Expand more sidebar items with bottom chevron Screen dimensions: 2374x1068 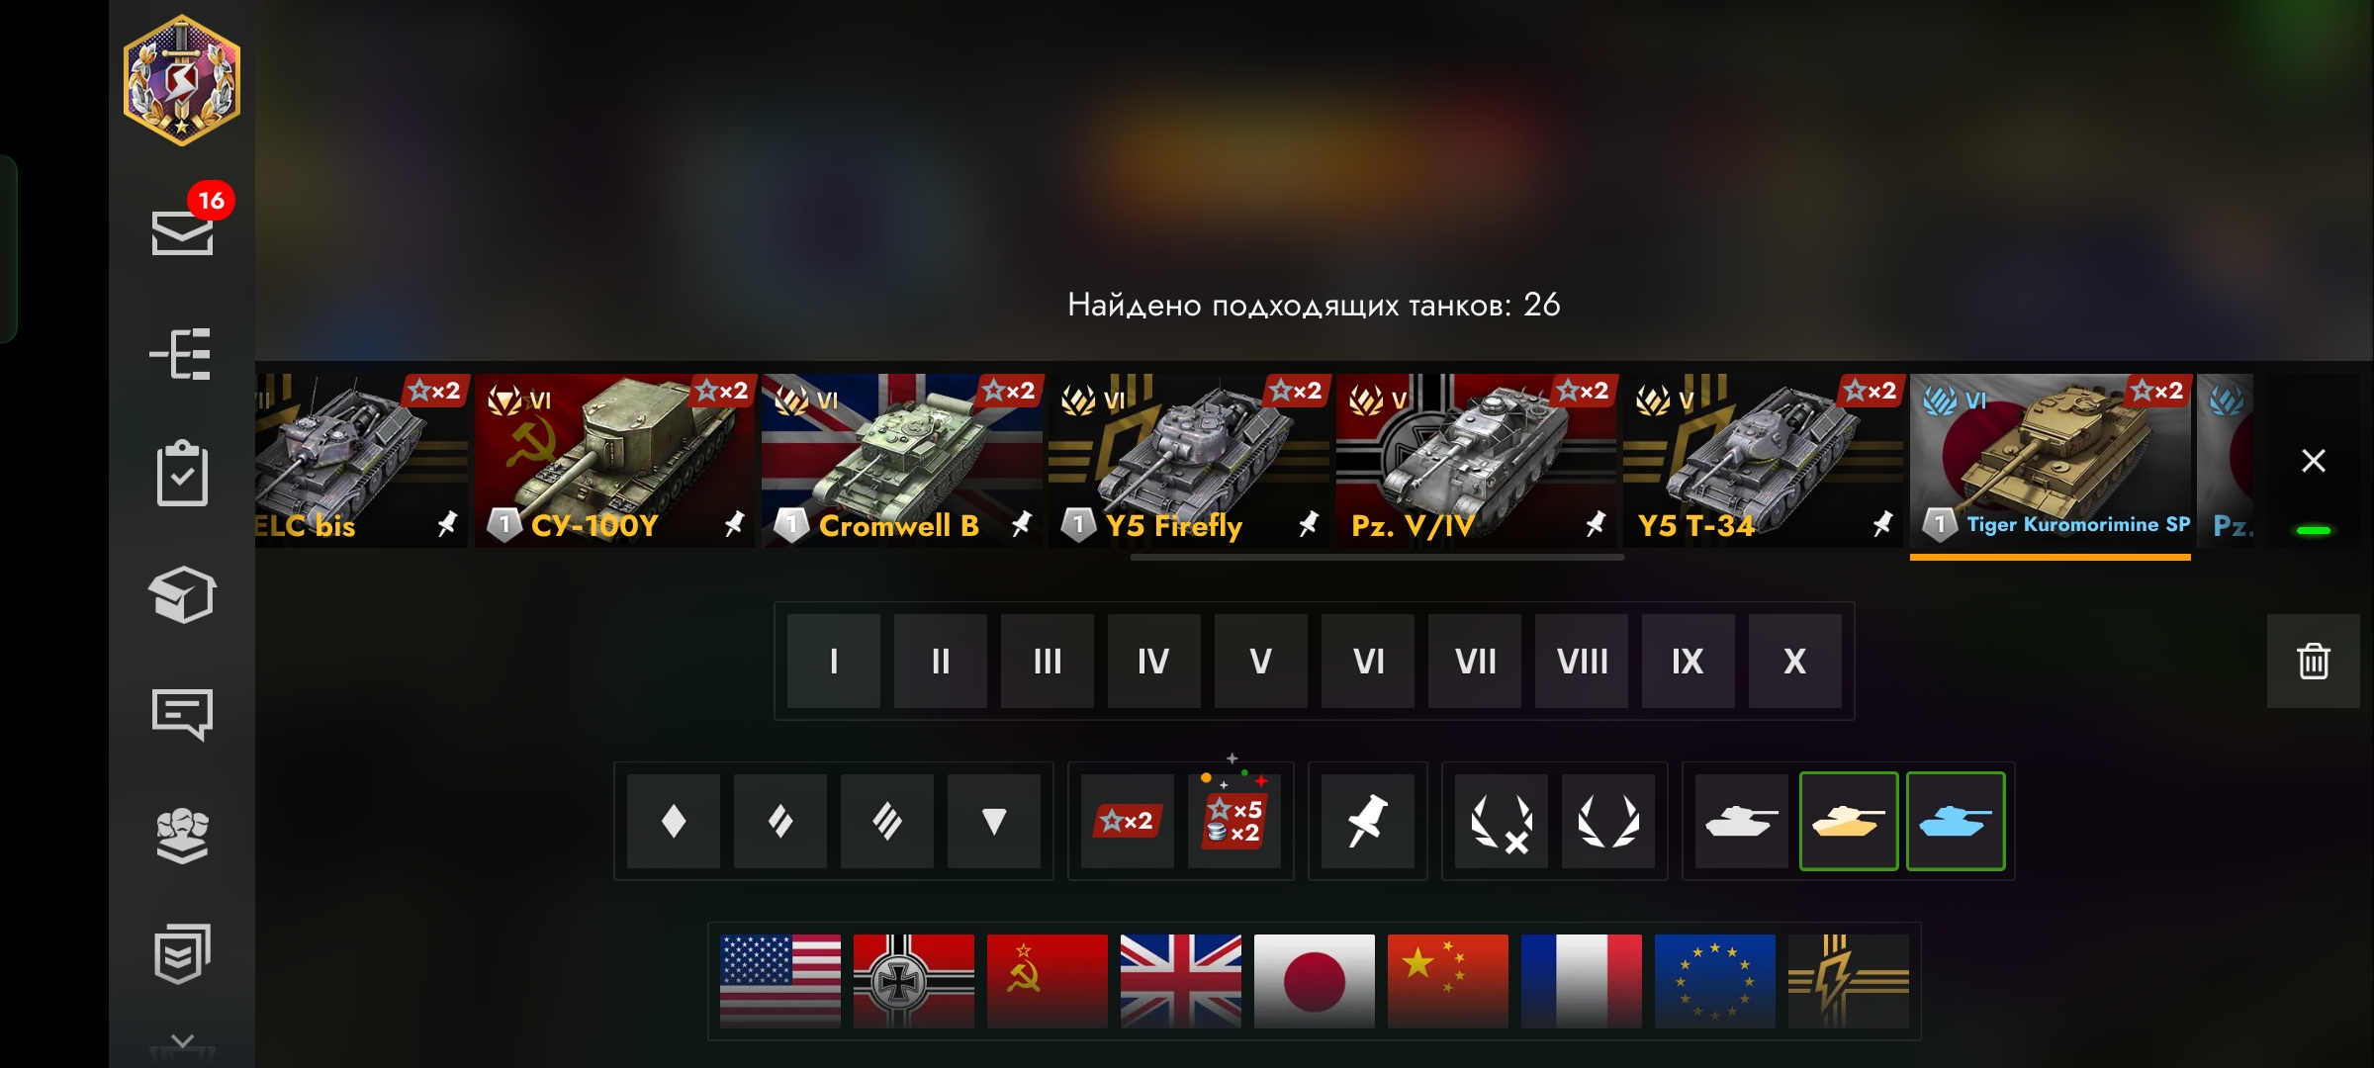tap(182, 1040)
